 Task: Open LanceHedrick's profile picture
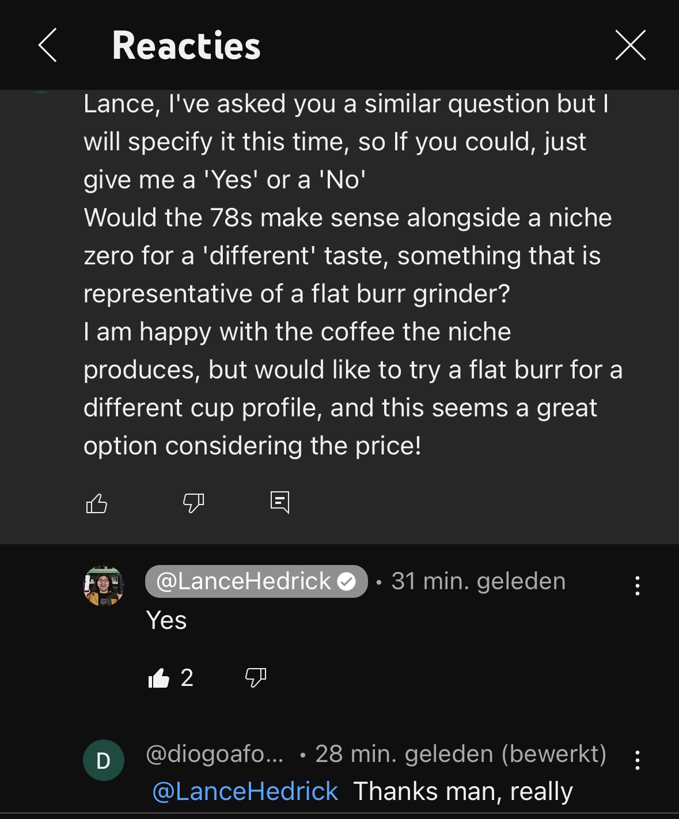pyautogui.click(x=104, y=586)
